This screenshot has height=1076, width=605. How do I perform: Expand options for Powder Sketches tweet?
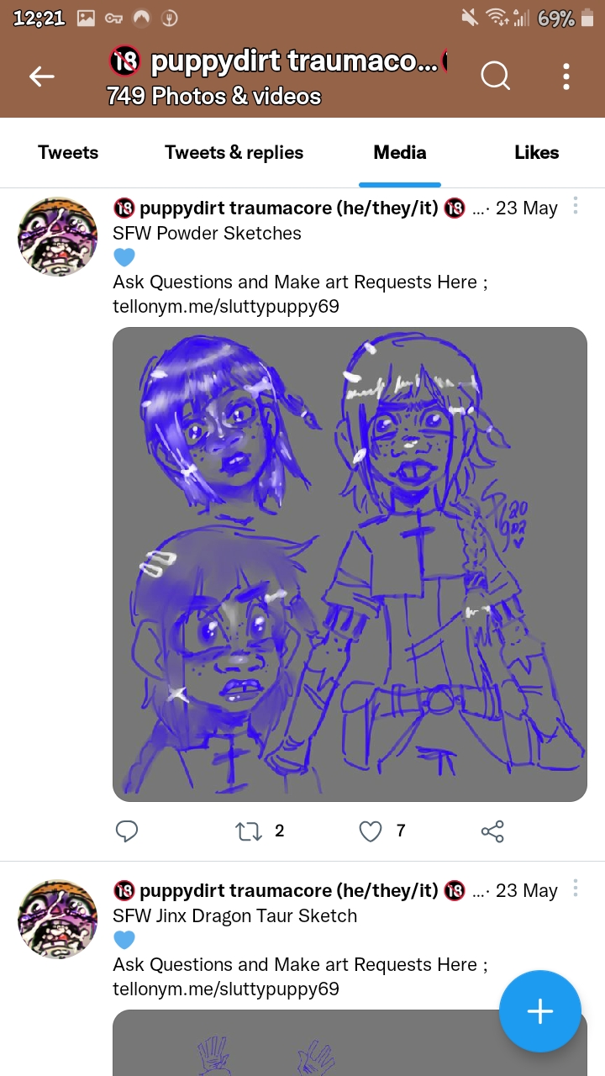576,206
